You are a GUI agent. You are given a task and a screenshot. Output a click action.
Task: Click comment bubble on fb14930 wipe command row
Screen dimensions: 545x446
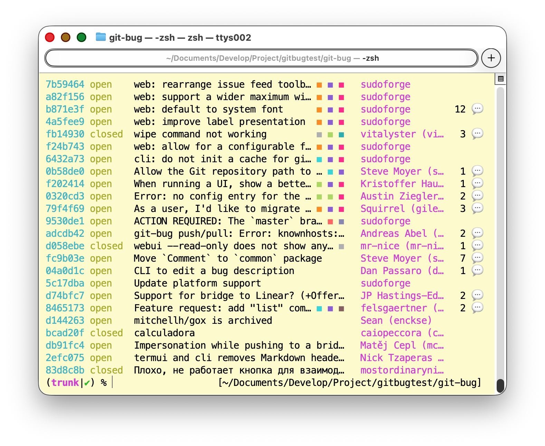pos(477,134)
